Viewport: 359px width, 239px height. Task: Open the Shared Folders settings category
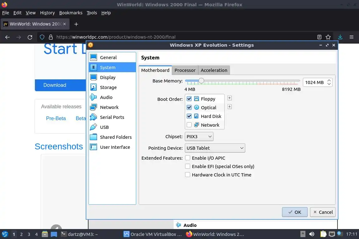pyautogui.click(x=112, y=137)
